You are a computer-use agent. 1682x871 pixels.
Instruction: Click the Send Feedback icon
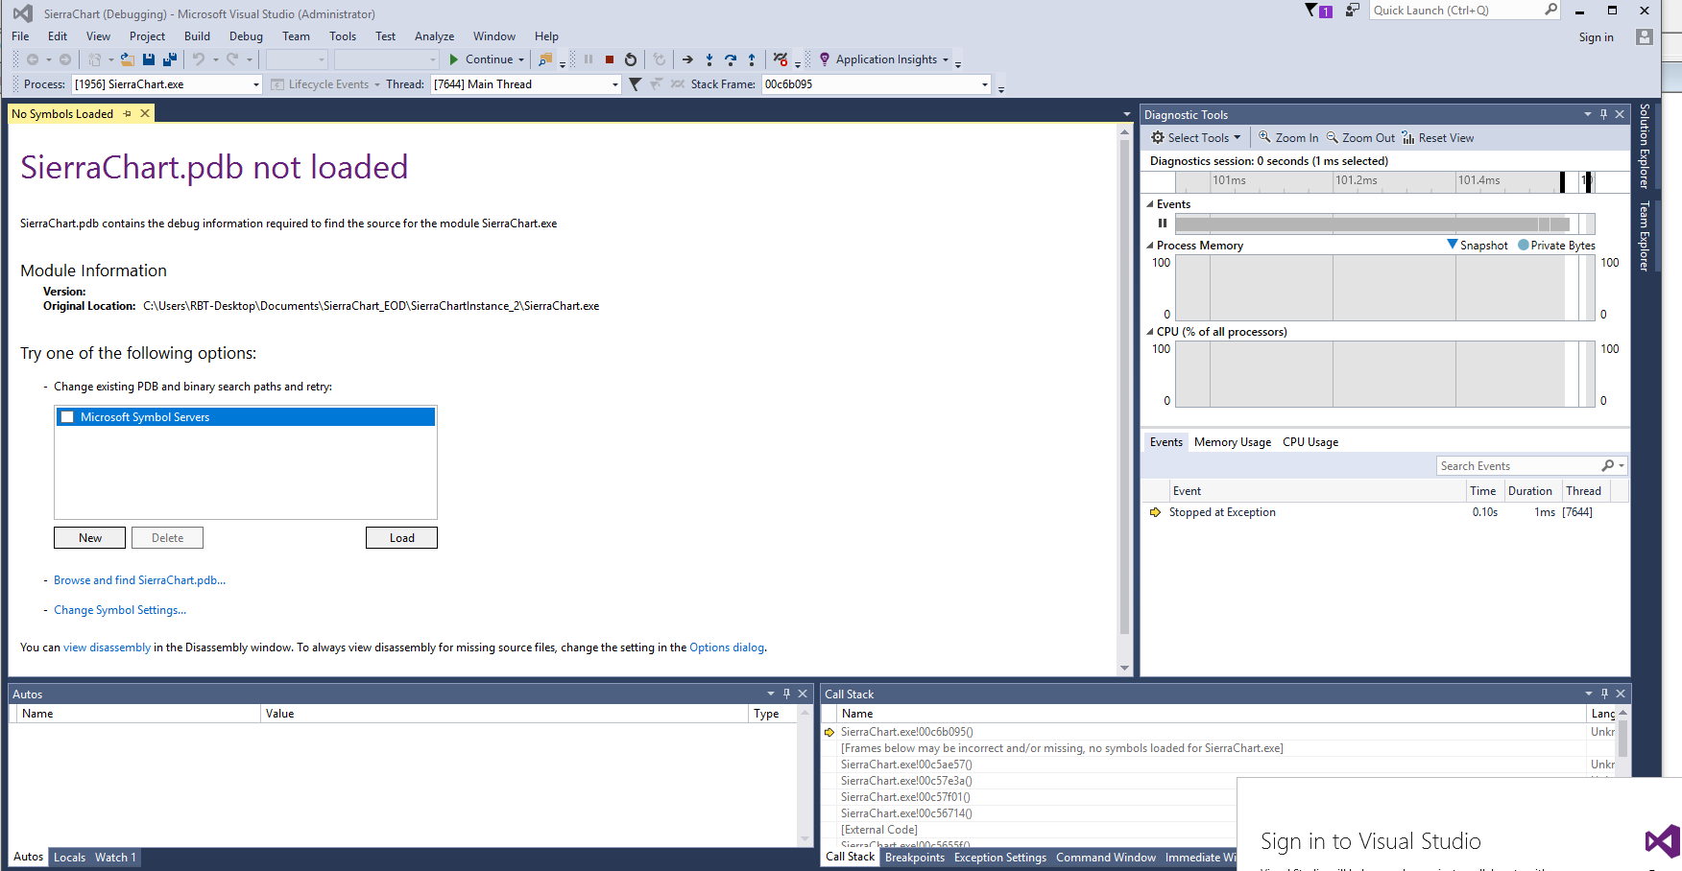(x=1353, y=11)
